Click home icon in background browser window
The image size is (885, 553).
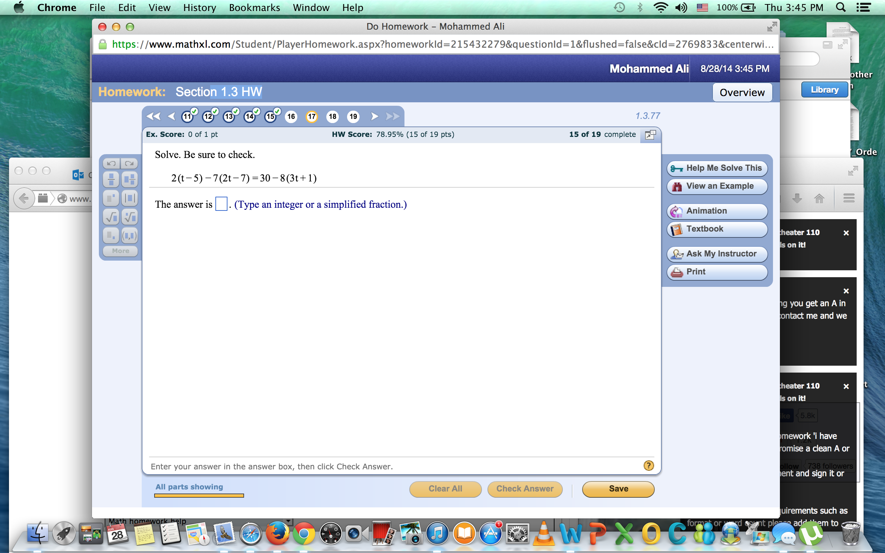pyautogui.click(x=819, y=199)
